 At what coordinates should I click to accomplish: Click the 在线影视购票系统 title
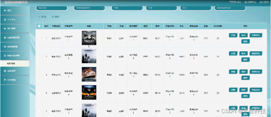pos(16,2)
